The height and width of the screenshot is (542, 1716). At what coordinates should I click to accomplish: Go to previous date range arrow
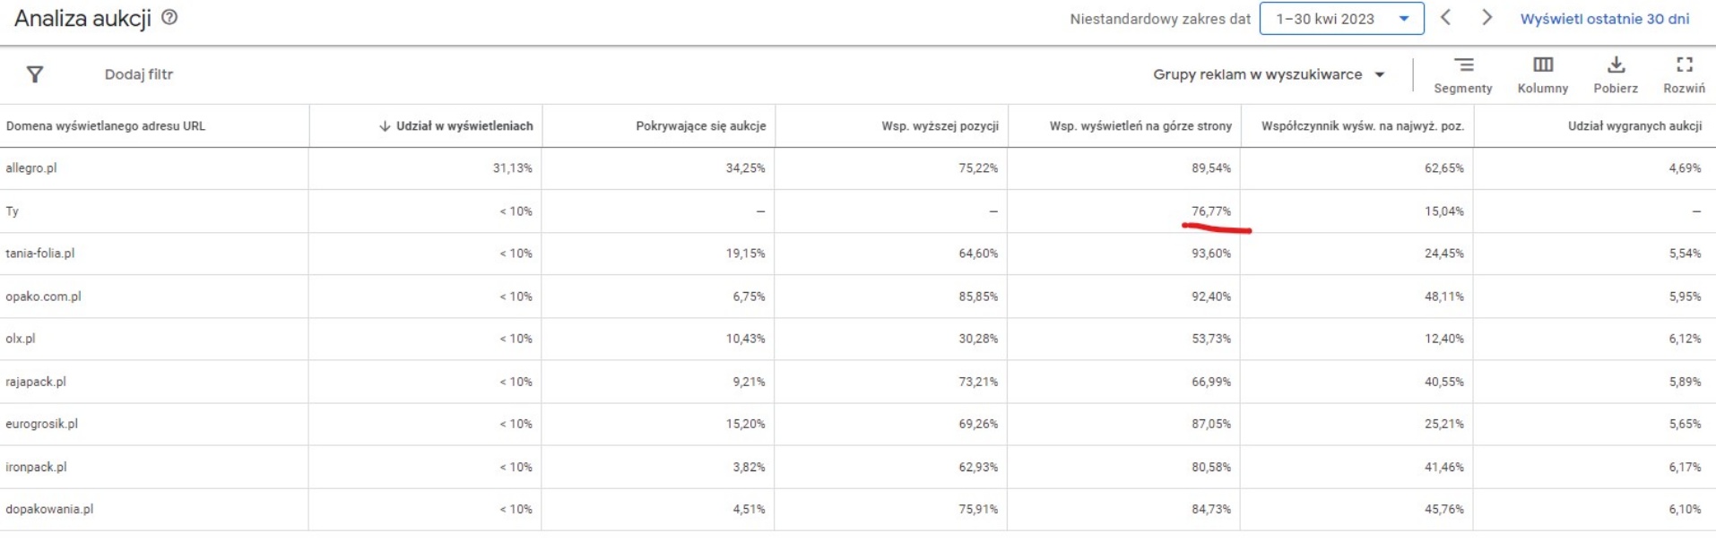(x=1445, y=18)
